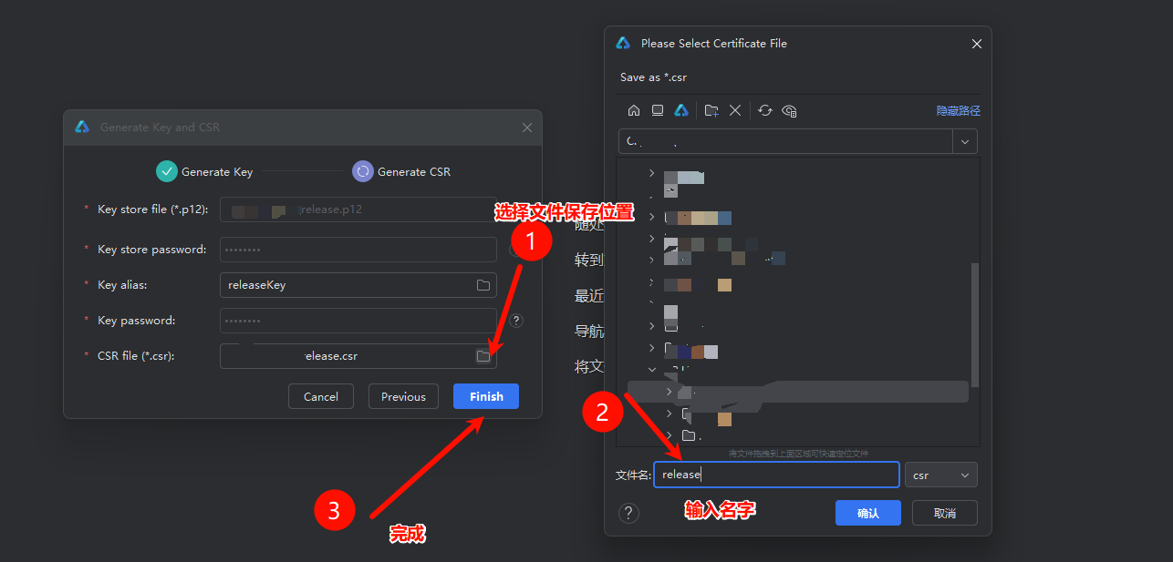Click the 隐藏路径 link
Viewport: 1173px width, 562px height.
(x=958, y=110)
